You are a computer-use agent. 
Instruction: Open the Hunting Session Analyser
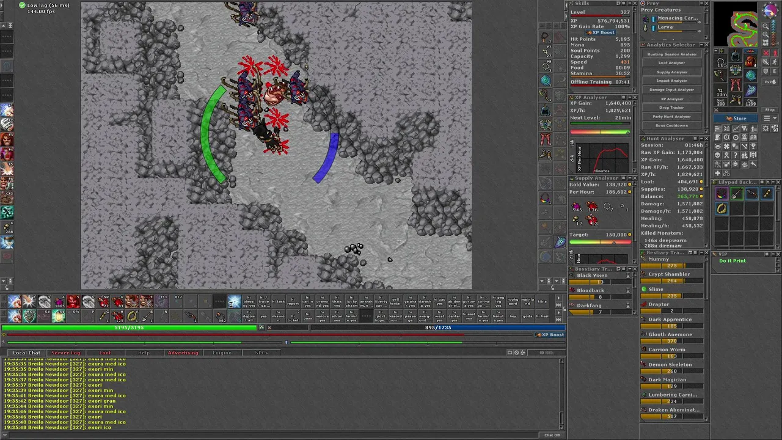tap(672, 54)
